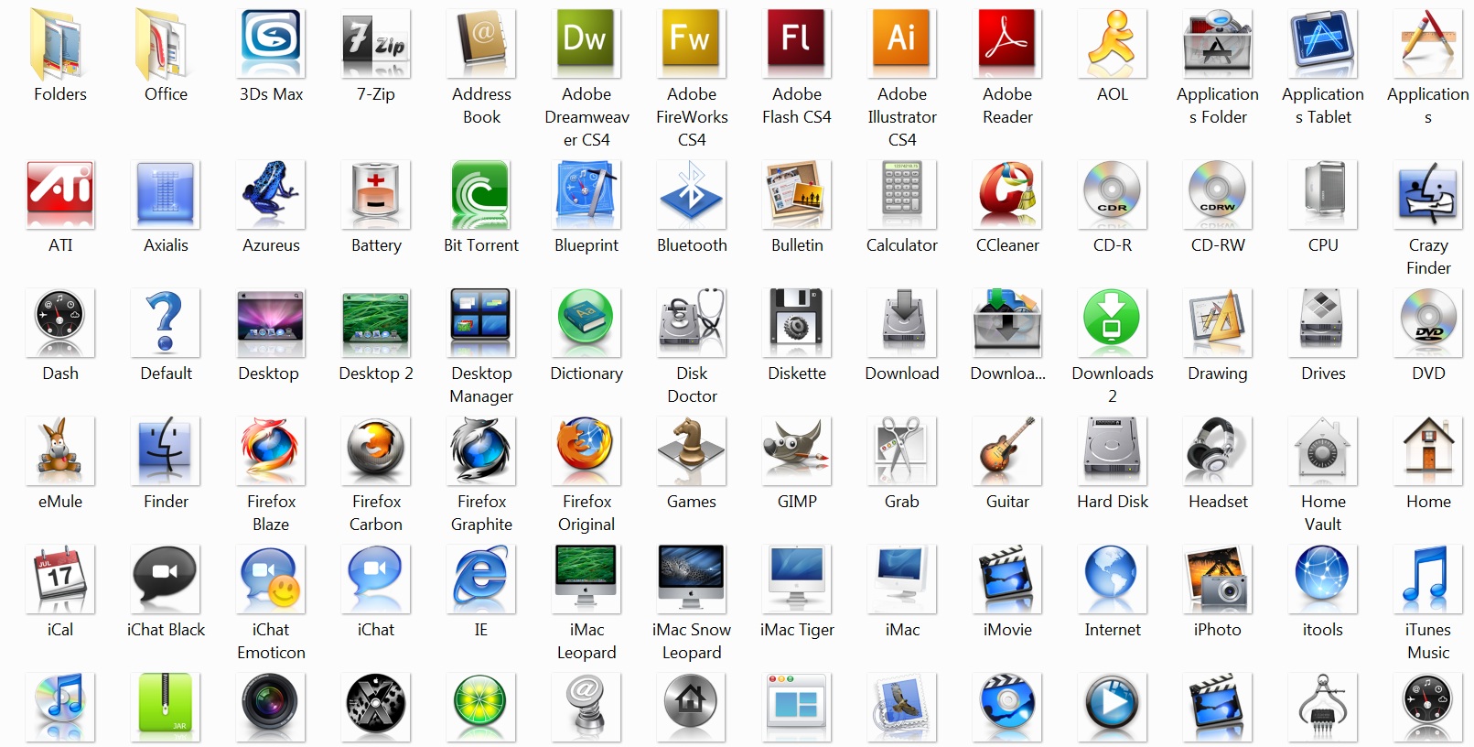This screenshot has height=747, width=1474.
Task: Click the Games chess knight icon
Action: [692, 450]
